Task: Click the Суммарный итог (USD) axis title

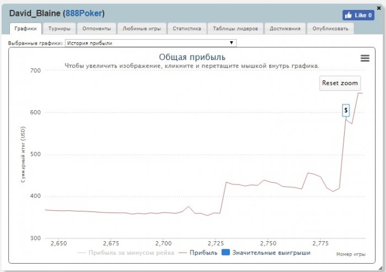Action: [x=23, y=154]
